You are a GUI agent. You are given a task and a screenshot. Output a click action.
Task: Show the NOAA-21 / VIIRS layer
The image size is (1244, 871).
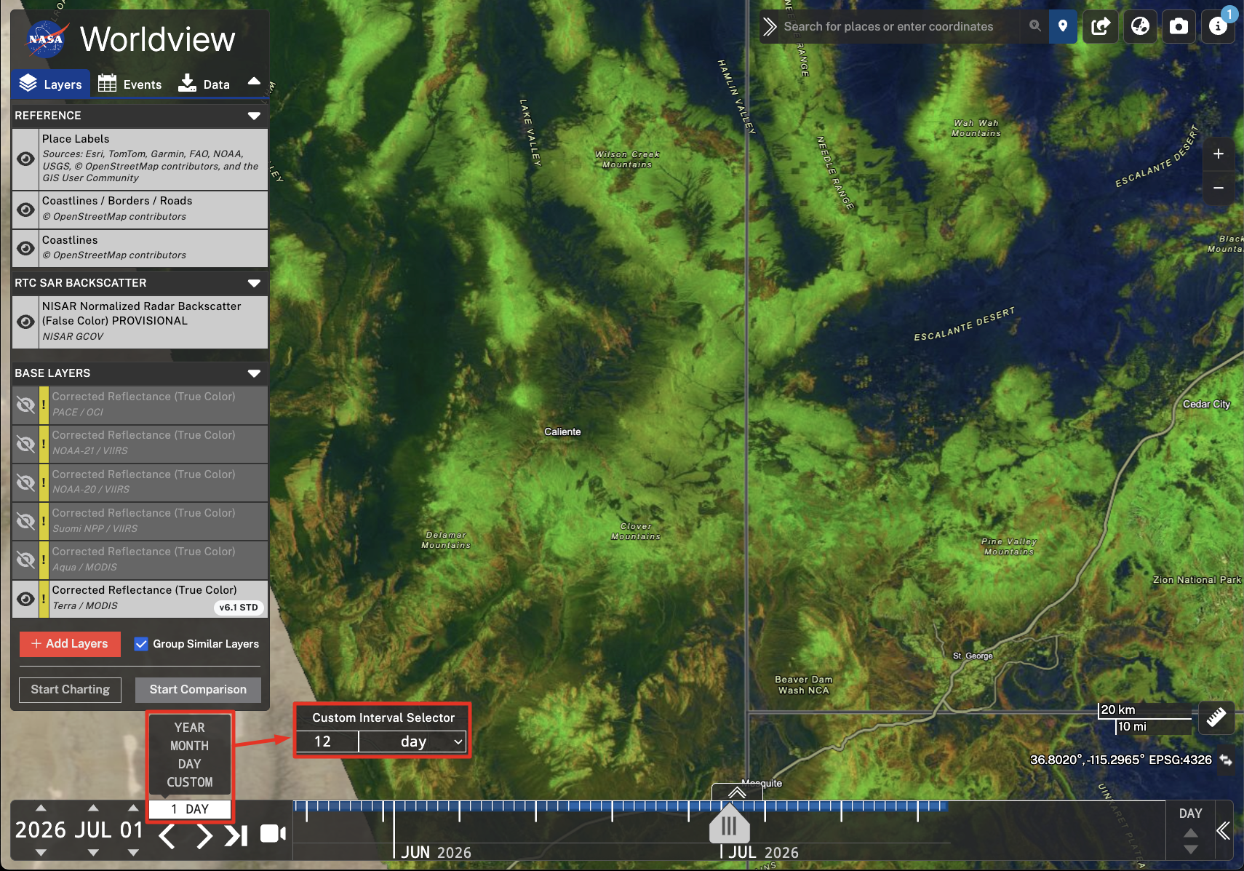pos(25,443)
